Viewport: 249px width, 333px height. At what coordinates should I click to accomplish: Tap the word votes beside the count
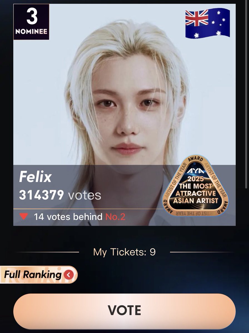click(84, 195)
